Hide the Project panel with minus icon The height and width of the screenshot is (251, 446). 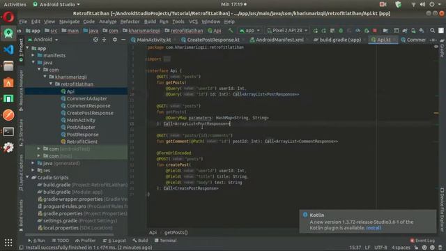[x=123, y=40]
